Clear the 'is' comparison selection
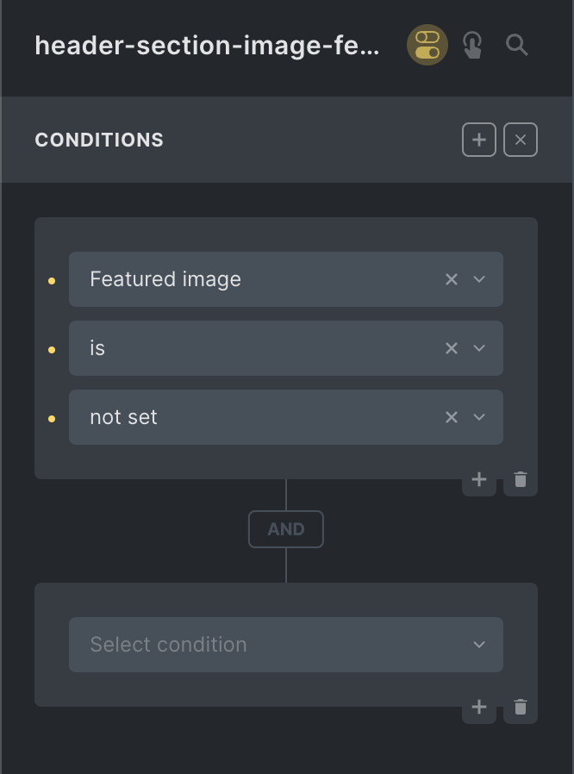The image size is (574, 774). point(451,348)
